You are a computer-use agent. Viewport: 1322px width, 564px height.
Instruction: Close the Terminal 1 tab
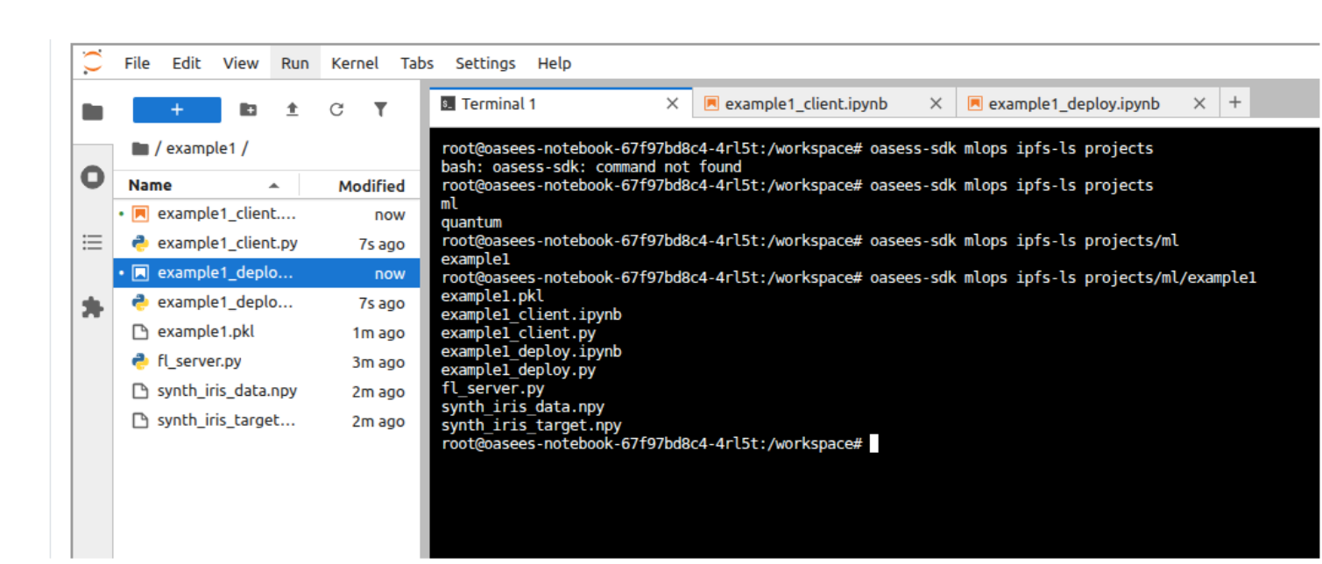[672, 103]
